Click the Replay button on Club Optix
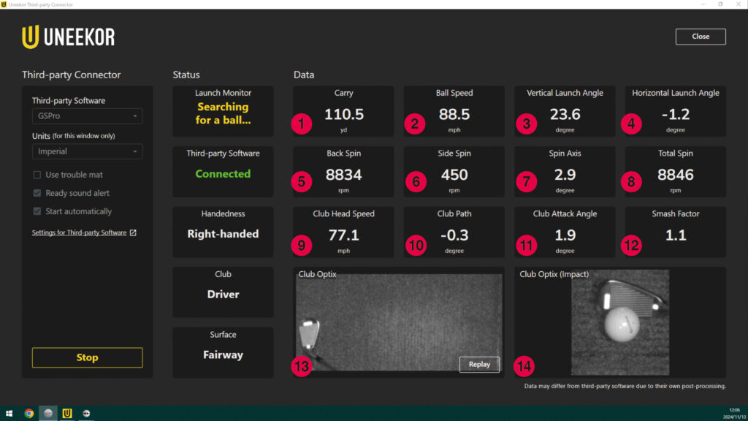The height and width of the screenshot is (421, 748). click(x=479, y=364)
